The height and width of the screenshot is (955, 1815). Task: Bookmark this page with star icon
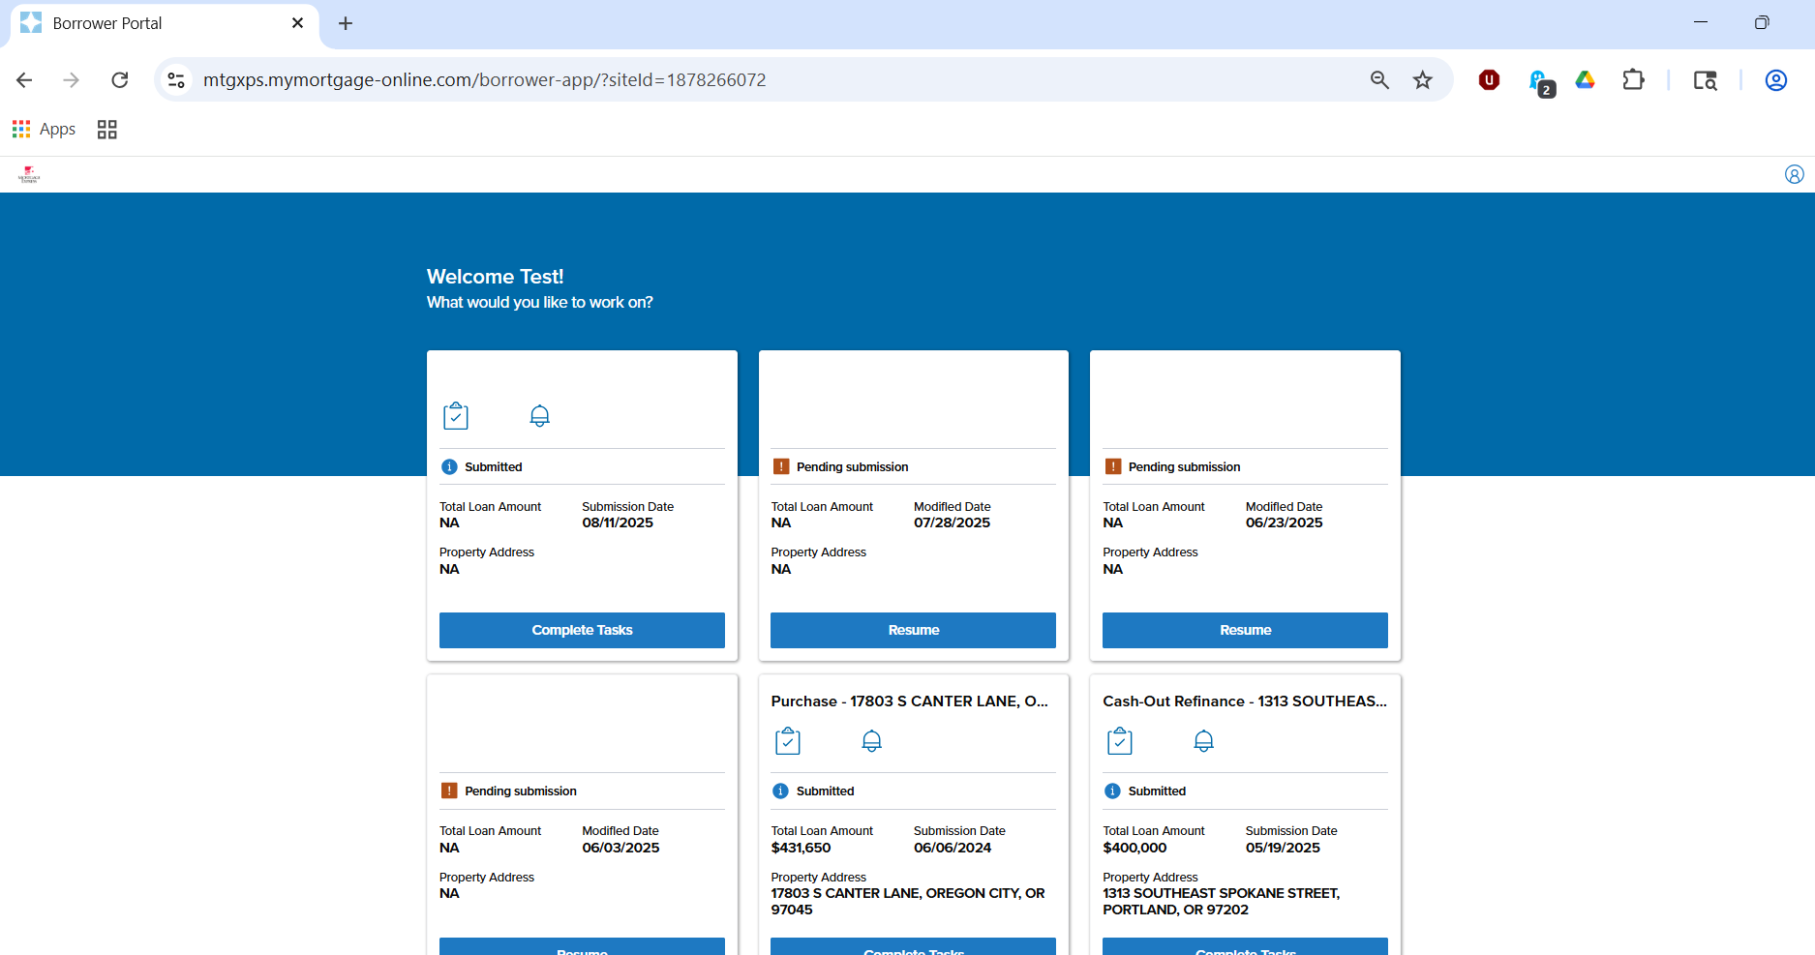1422,80
